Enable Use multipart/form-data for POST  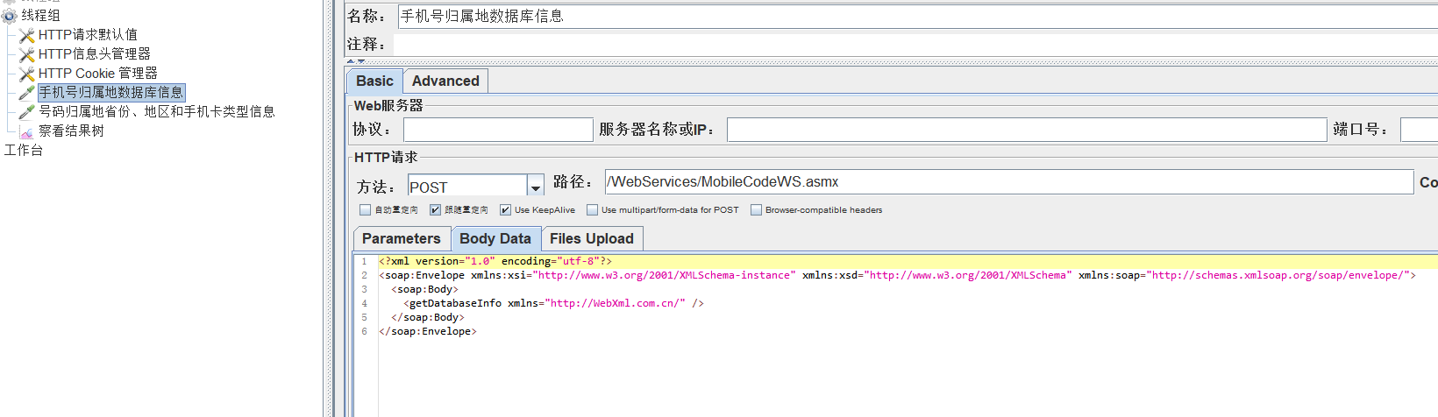pyautogui.click(x=592, y=210)
